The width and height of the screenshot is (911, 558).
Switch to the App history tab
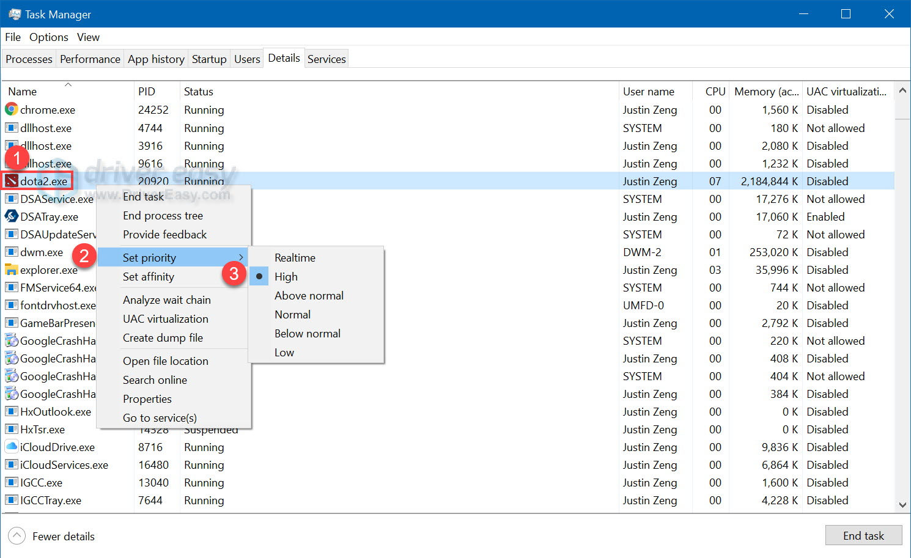[156, 59]
